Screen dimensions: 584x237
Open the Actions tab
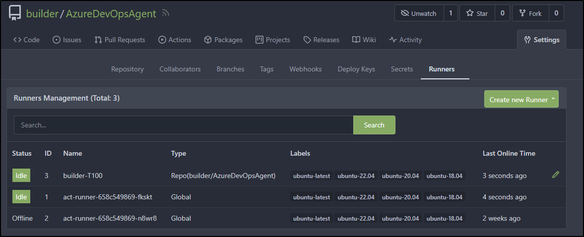click(175, 40)
